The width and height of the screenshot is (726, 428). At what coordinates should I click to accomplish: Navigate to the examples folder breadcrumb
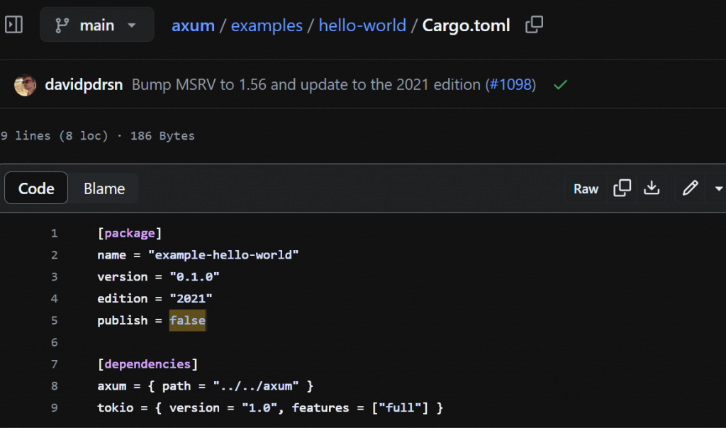point(267,26)
